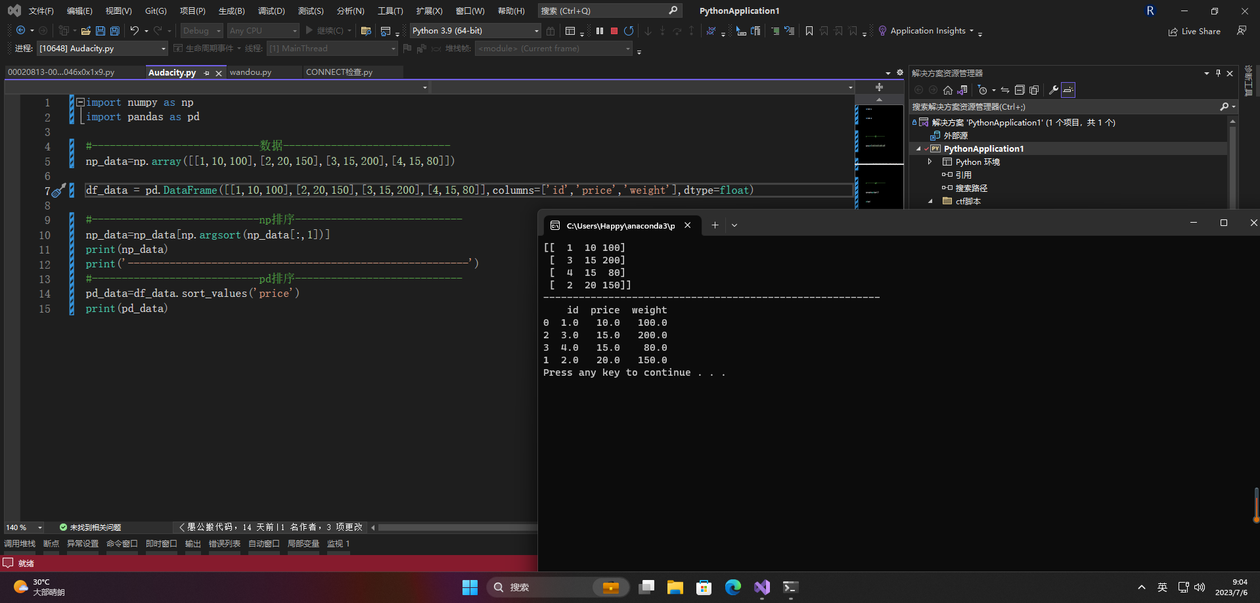Image resolution: width=1260 pixels, height=603 pixels.
Task: Select the ctf脚本 folder in the tree
Action: 968,201
